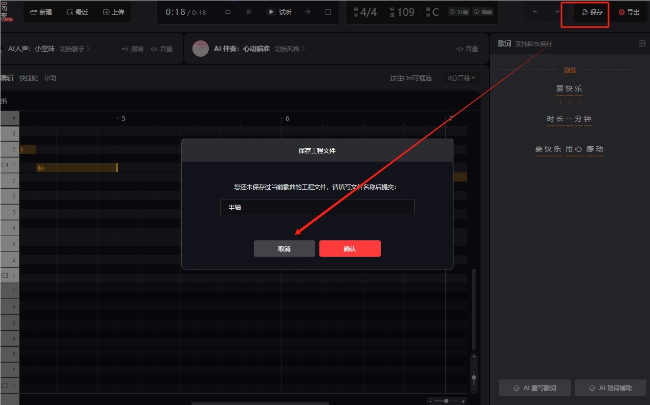This screenshot has width=650, height=405.
Task: Toggle 升调 key-up option
Action: (458, 12)
